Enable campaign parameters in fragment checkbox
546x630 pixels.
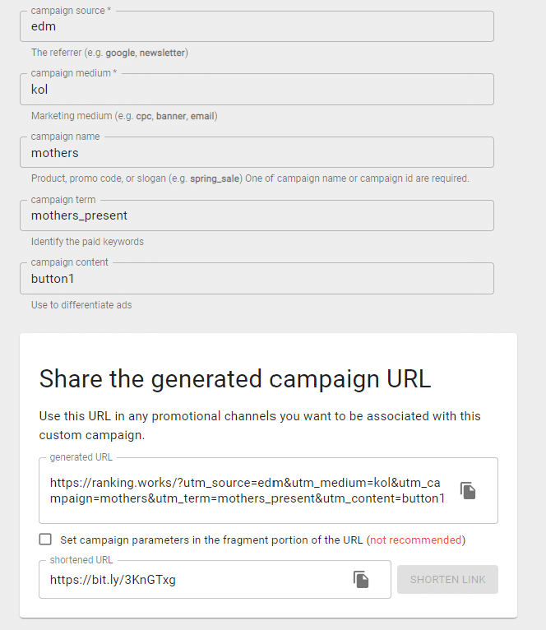pyautogui.click(x=45, y=540)
